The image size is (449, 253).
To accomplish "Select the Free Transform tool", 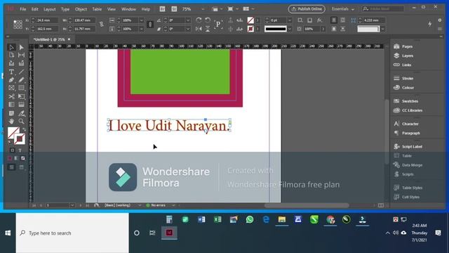I will pos(21,97).
